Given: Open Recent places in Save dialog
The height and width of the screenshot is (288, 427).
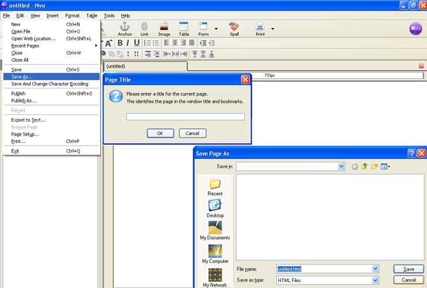Looking at the screenshot, I should (215, 187).
